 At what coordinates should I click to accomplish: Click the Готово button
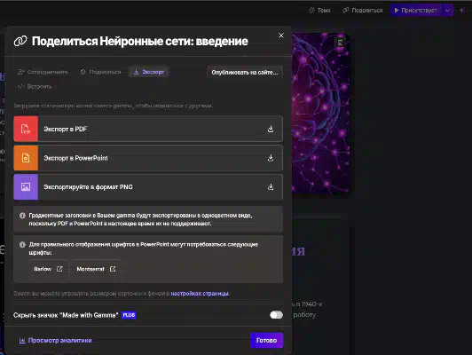click(266, 340)
